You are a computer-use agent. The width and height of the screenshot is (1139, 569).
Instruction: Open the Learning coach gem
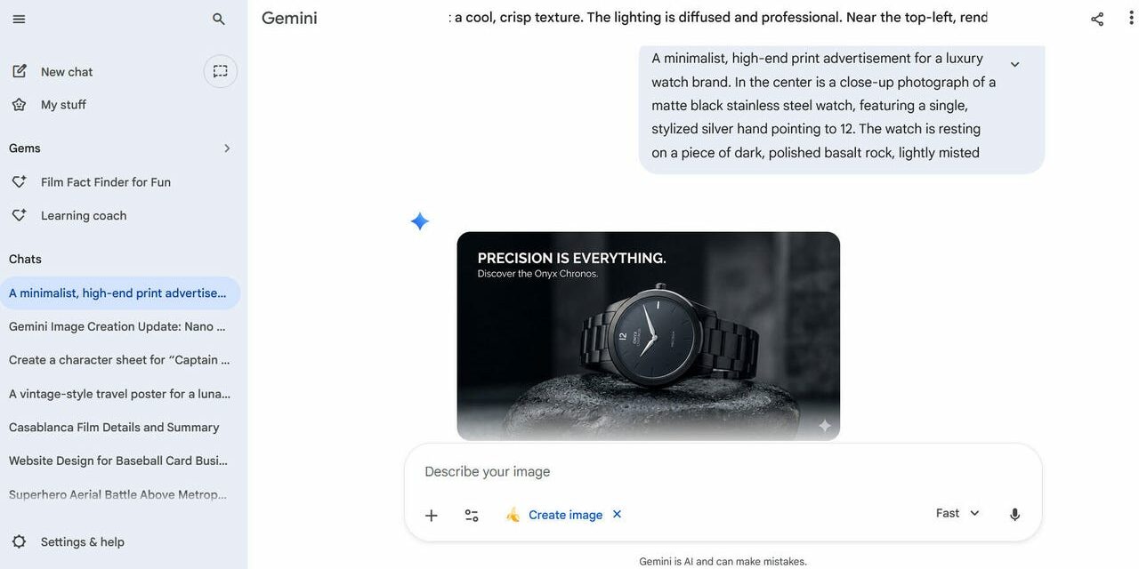point(84,216)
